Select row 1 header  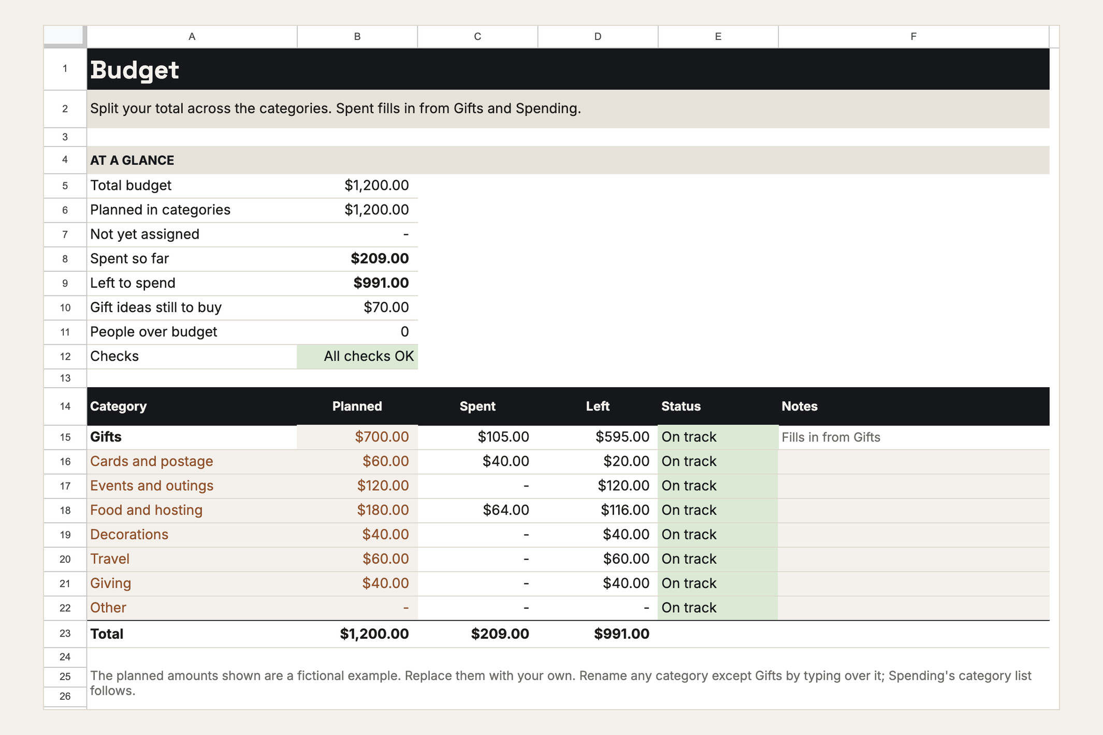(x=65, y=69)
